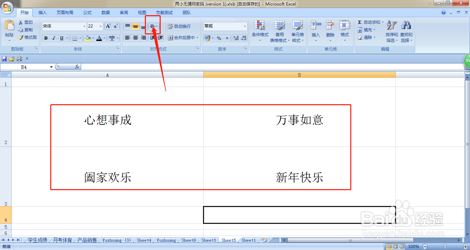Click the insert function fx button
Viewport: 470px width, 250px height.
click(x=77, y=67)
